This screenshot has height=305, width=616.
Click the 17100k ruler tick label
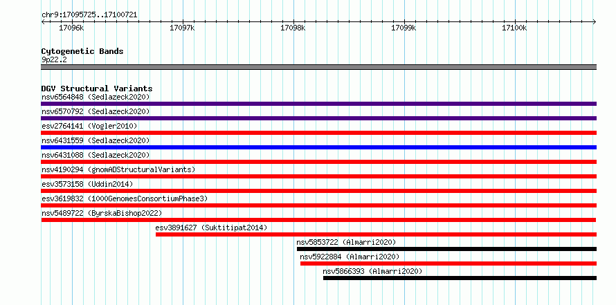click(x=515, y=28)
